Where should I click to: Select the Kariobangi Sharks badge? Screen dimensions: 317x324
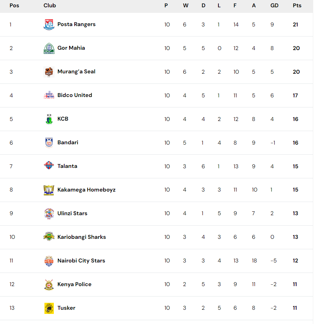(49, 237)
